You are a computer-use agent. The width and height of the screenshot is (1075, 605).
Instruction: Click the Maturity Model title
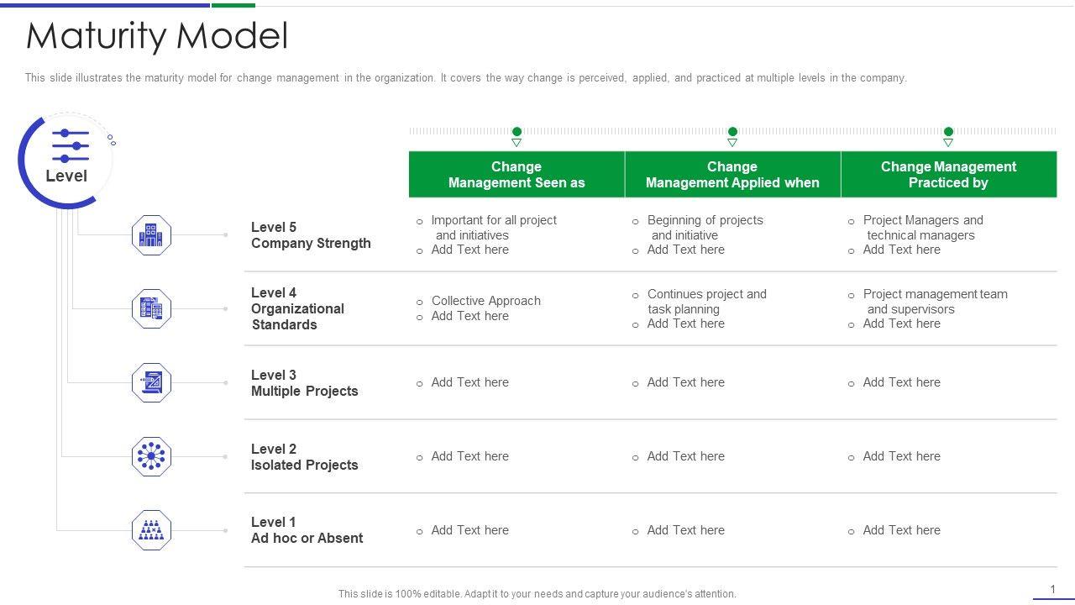click(x=157, y=36)
